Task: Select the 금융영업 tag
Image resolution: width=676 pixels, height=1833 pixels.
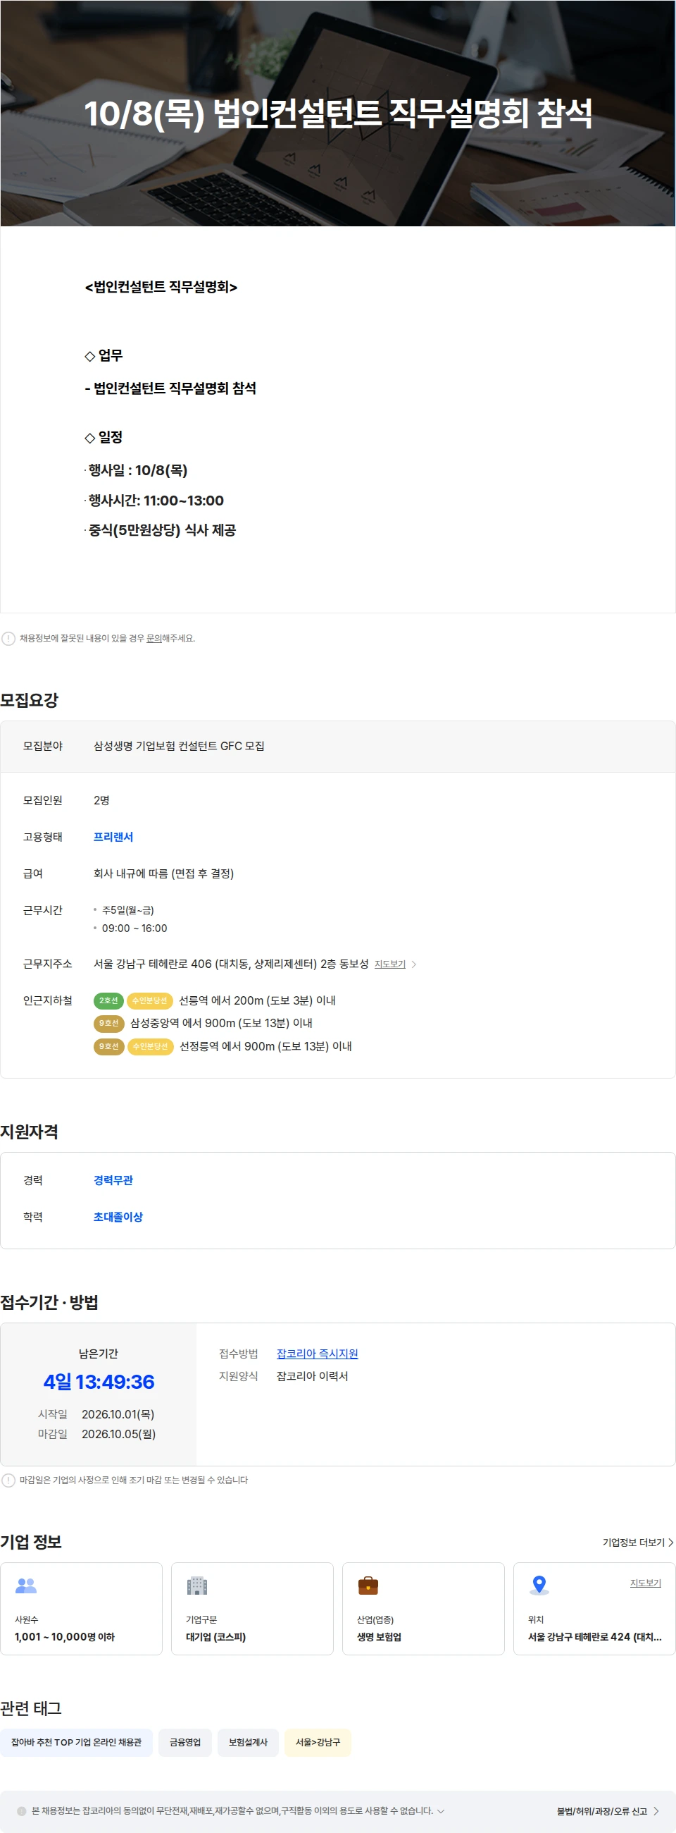Action: [x=184, y=1742]
